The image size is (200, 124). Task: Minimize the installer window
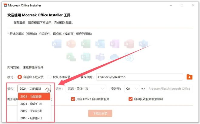(x=171, y=5)
